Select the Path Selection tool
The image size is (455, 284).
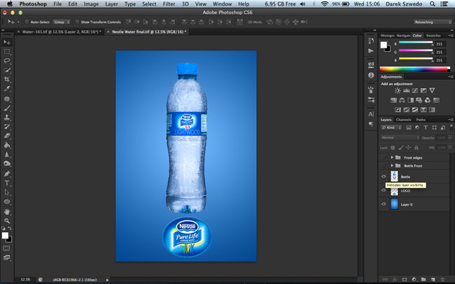[7, 192]
